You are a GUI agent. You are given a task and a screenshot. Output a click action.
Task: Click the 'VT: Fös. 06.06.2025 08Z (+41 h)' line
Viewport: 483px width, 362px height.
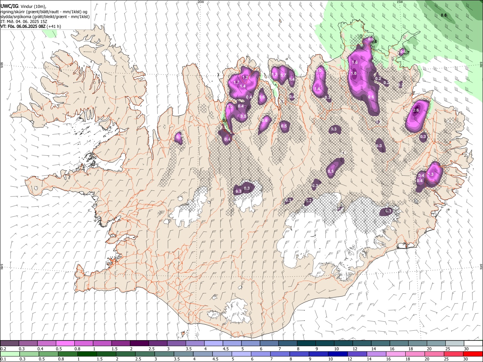31,26
